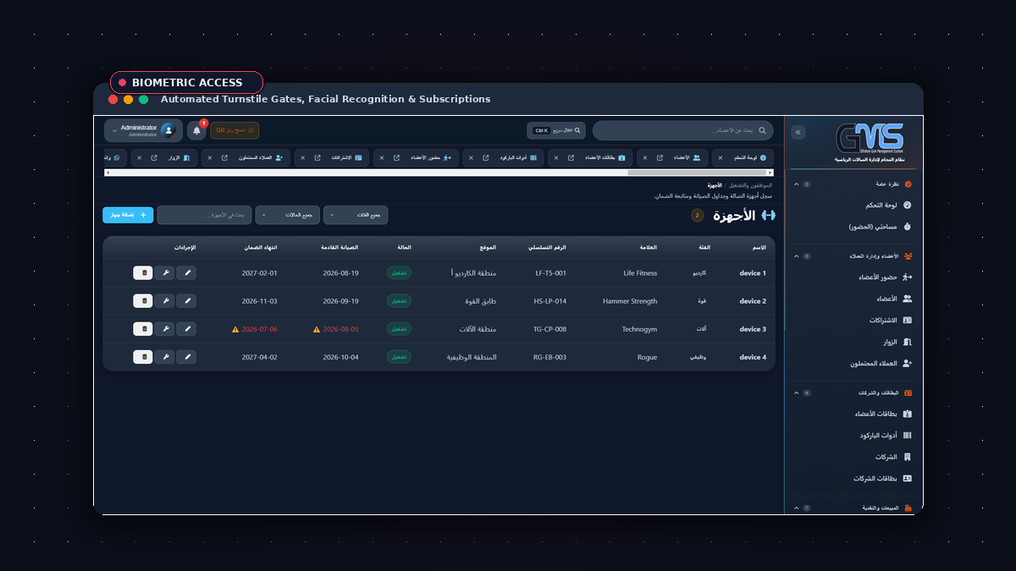
Task: Open maintenance wrench for device 2
Action: pyautogui.click(x=165, y=301)
